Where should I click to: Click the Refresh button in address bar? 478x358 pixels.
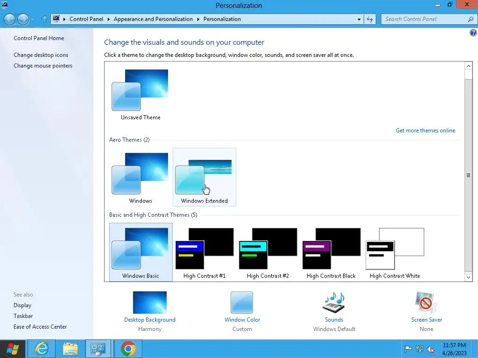pyautogui.click(x=370, y=19)
